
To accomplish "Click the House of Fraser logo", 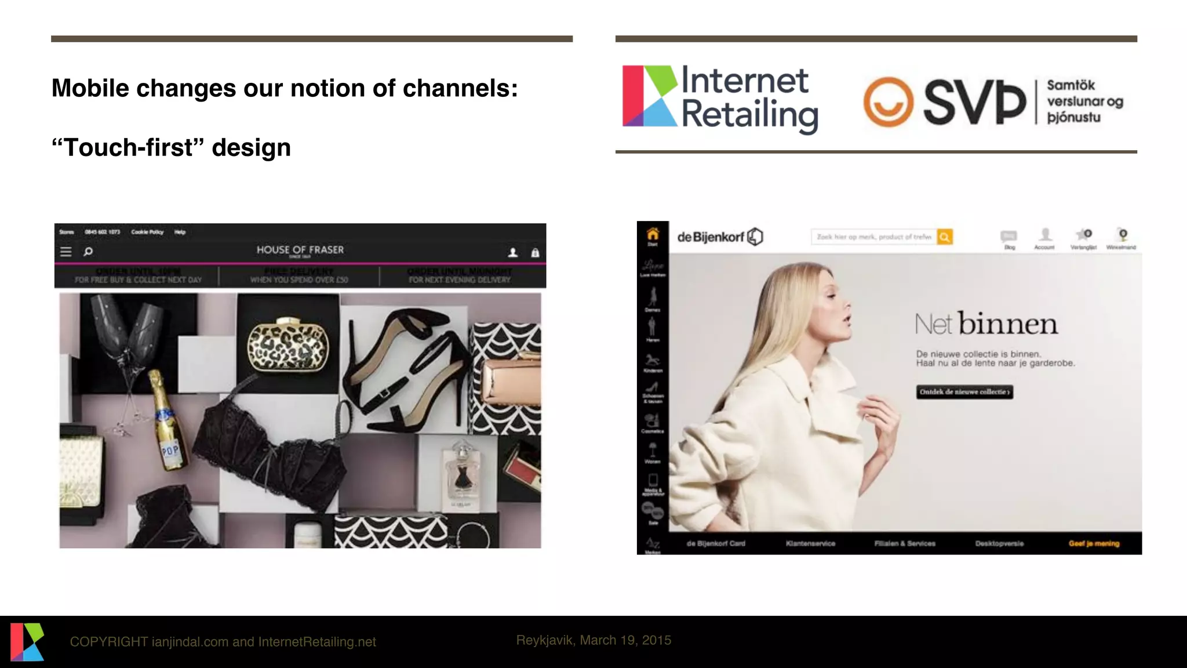I will pos(300,251).
